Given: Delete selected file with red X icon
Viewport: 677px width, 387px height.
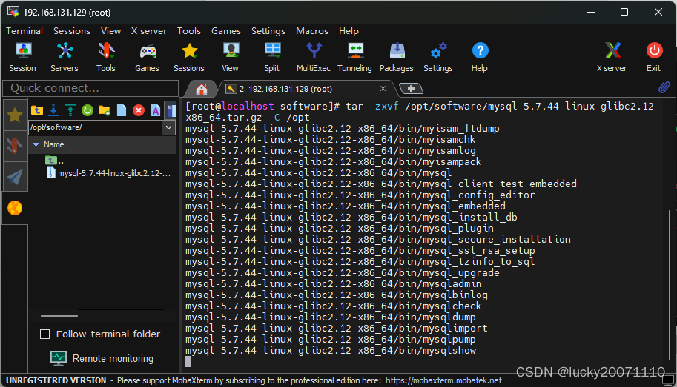Looking at the screenshot, I should click(x=139, y=110).
